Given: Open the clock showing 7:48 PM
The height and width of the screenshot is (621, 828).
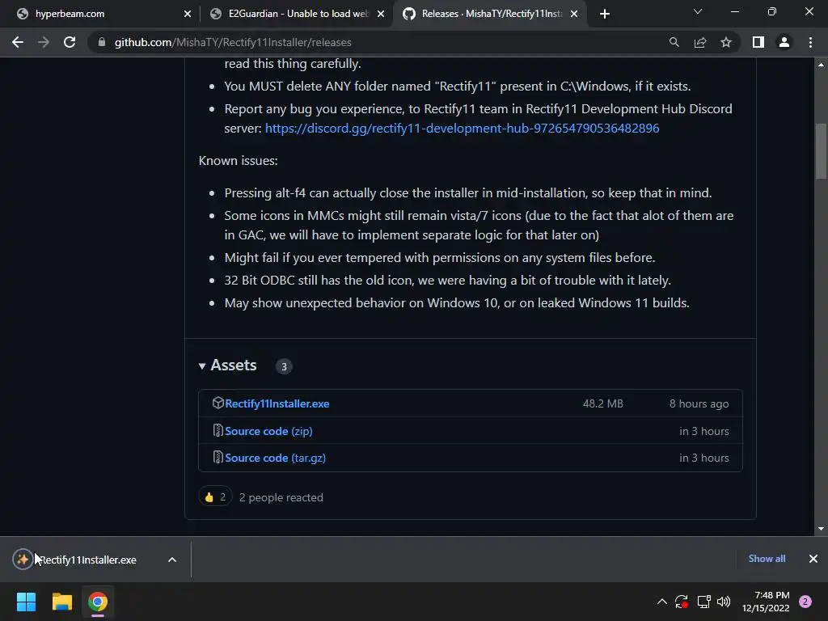Looking at the screenshot, I should (766, 602).
